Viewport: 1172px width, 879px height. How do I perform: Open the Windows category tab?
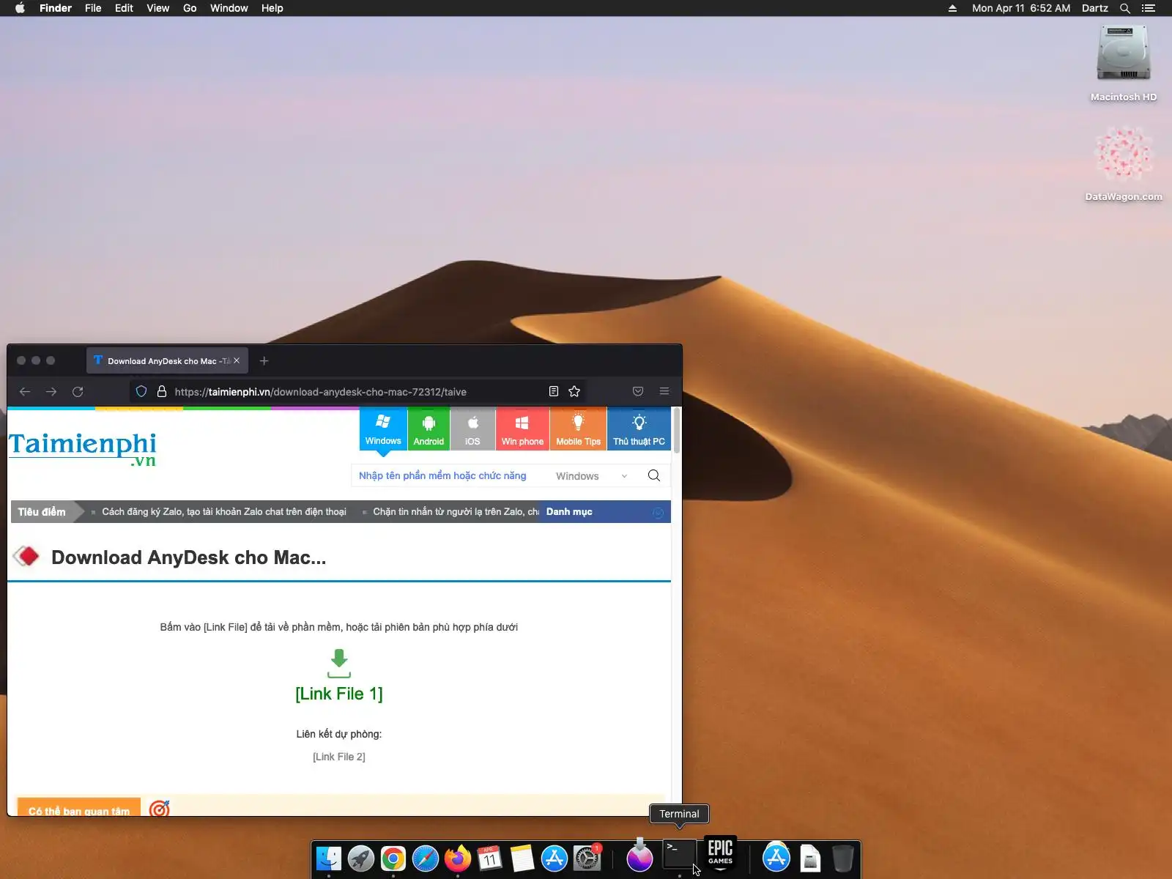coord(383,429)
